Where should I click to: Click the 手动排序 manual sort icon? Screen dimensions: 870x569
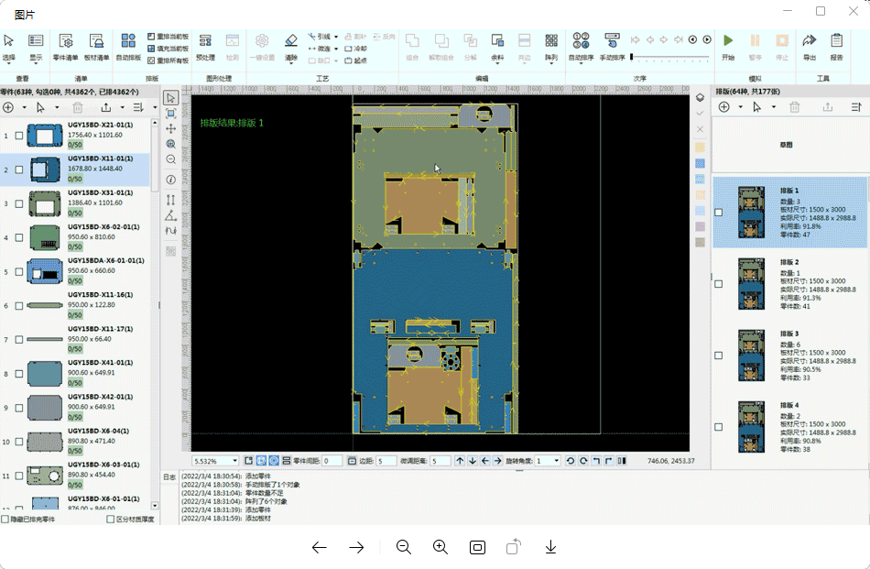612,46
